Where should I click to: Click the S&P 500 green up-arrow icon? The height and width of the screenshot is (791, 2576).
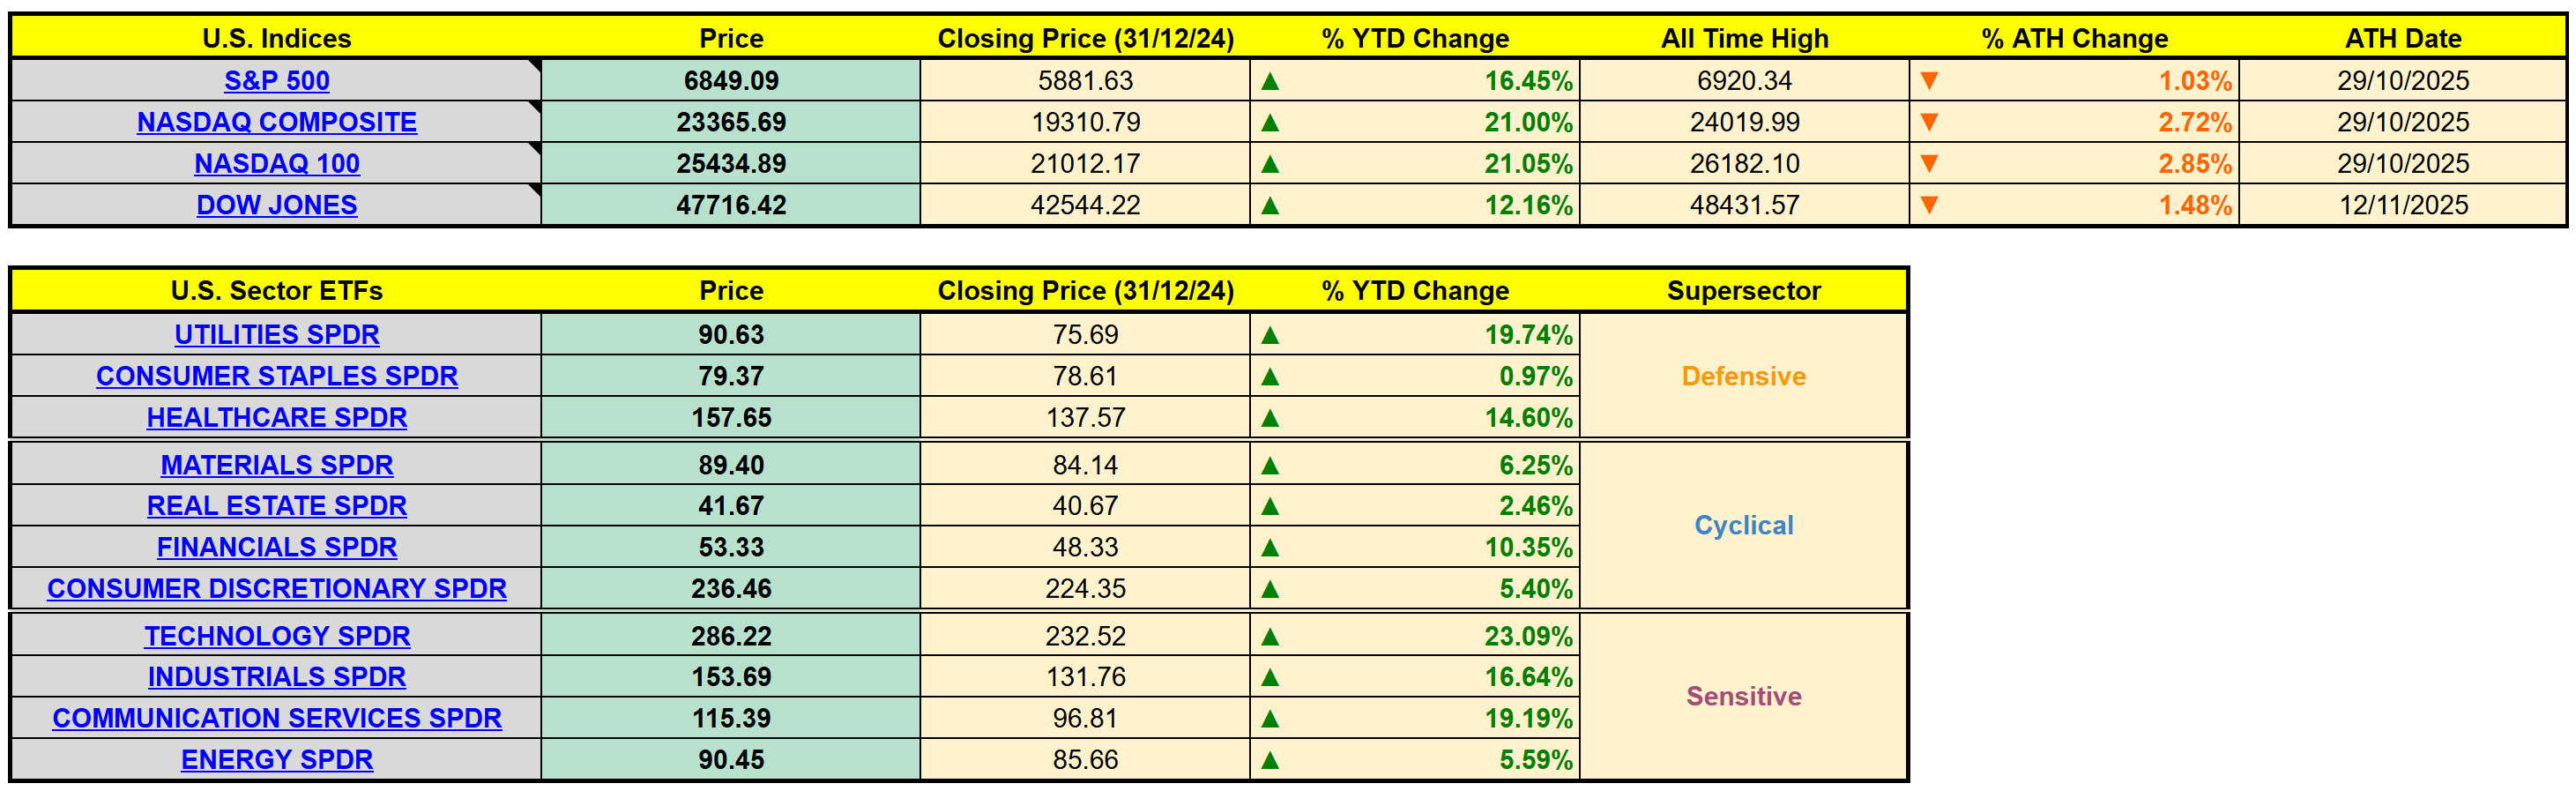coord(1270,81)
